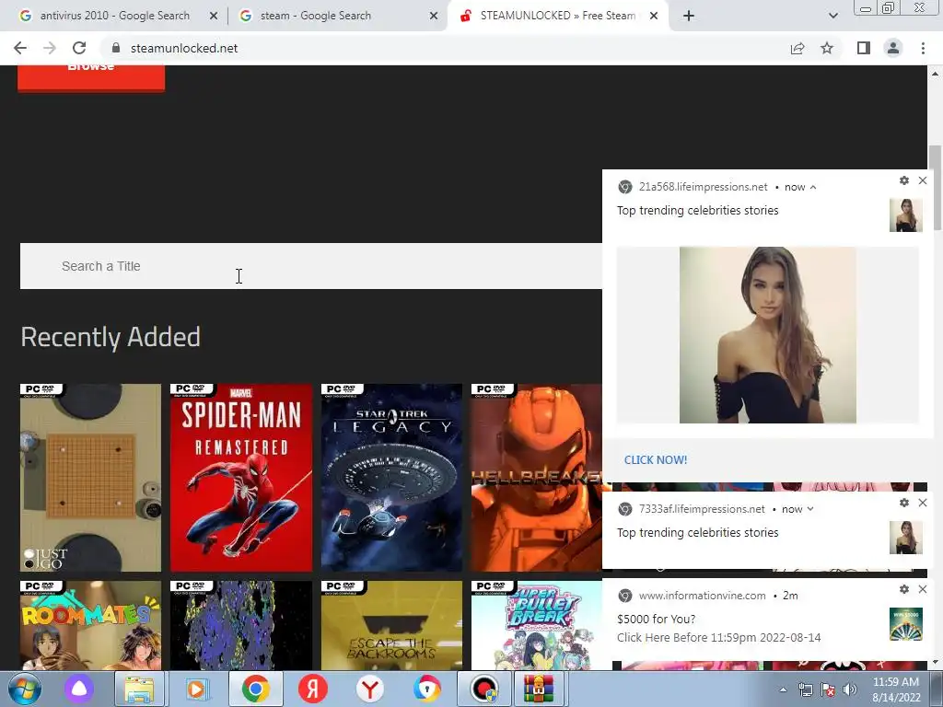Open the WinRAR taskbar icon
This screenshot has width=943, height=707.
[x=538, y=689]
